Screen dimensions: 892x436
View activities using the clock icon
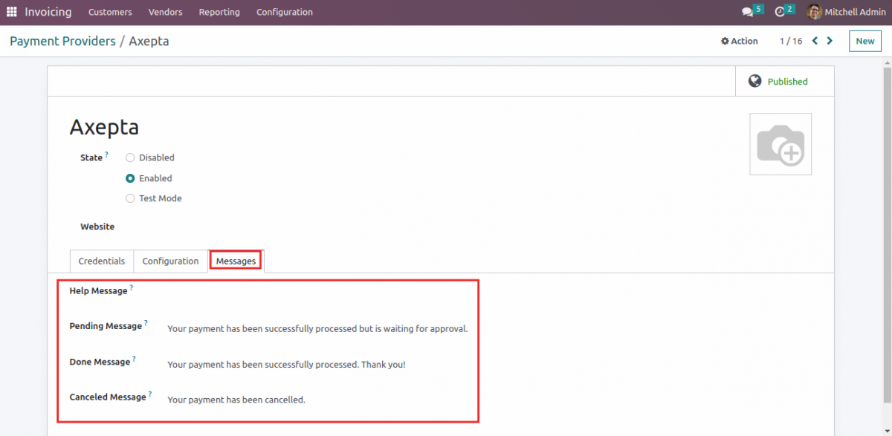[x=780, y=11]
